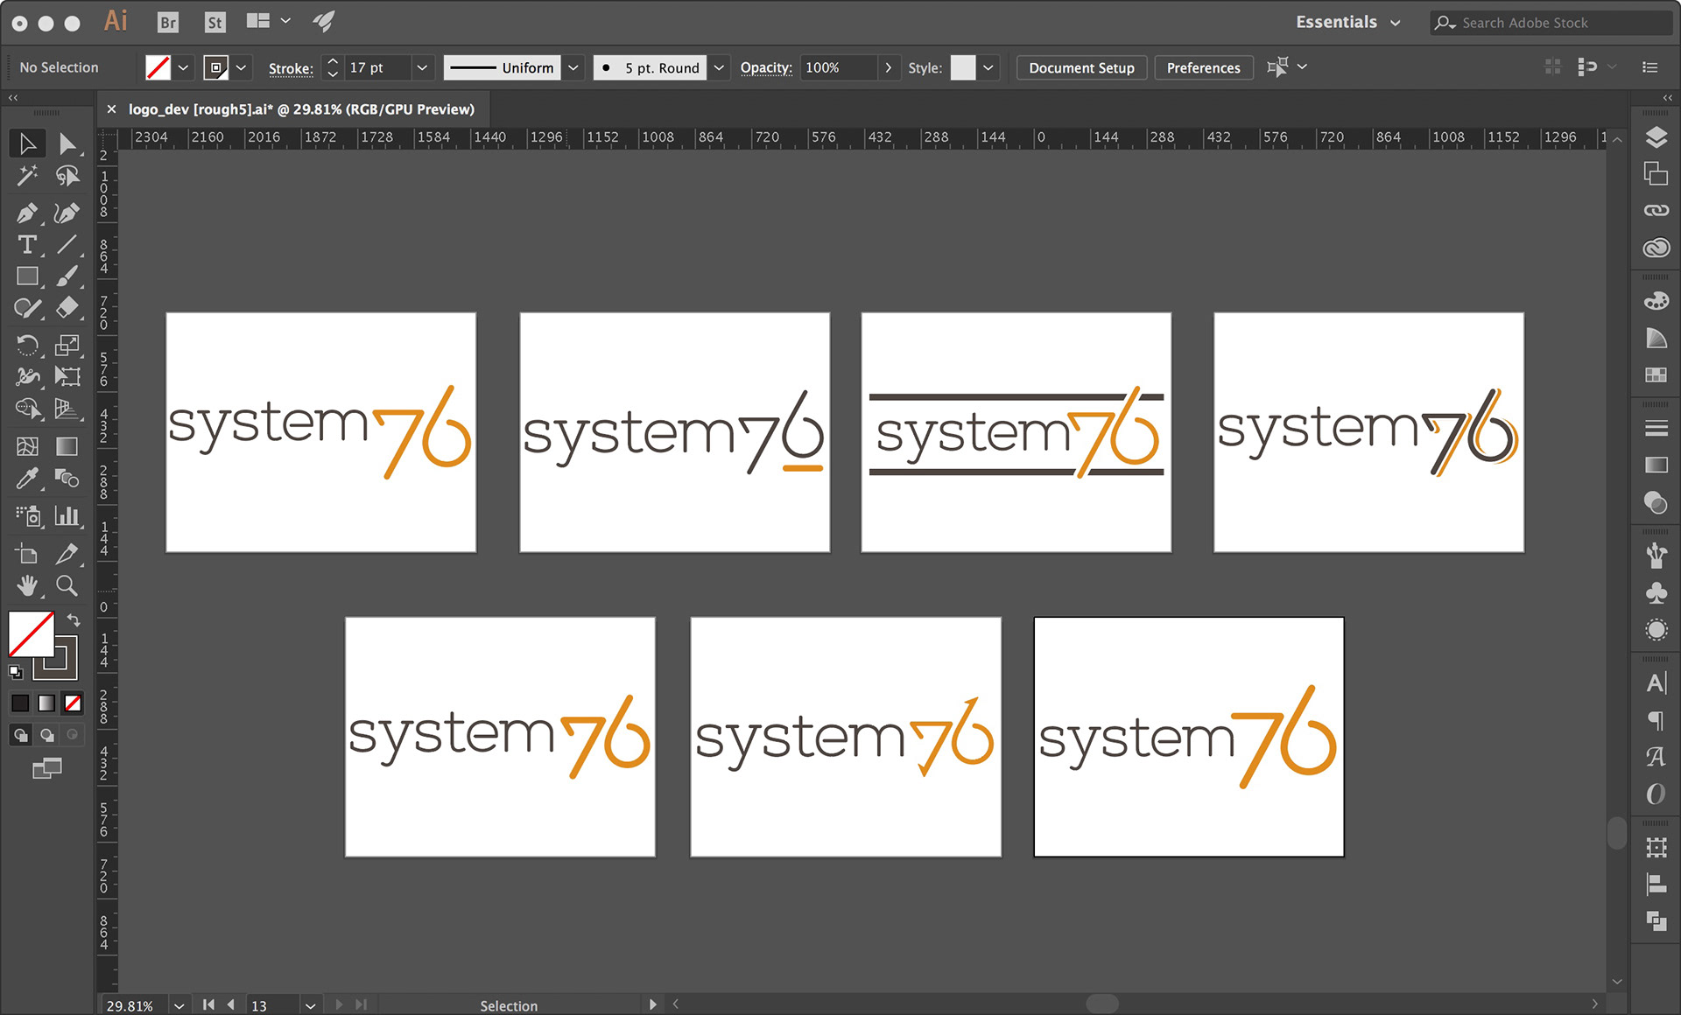Select the Gradient tool
Screen dimensions: 1681x1015
pyautogui.click(x=67, y=446)
